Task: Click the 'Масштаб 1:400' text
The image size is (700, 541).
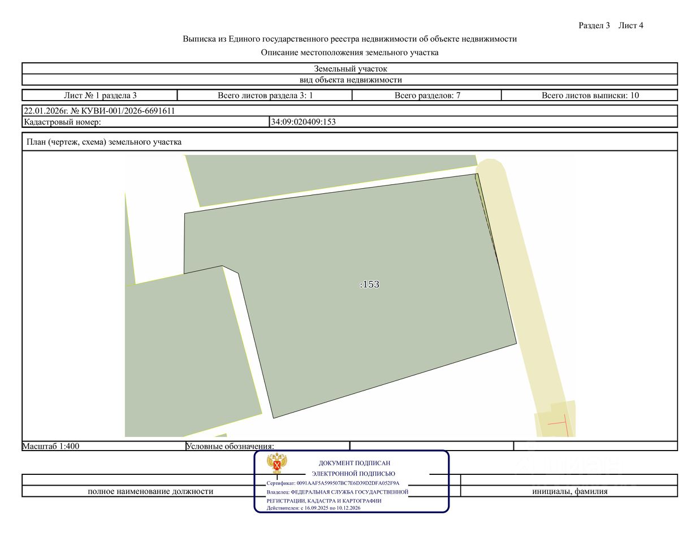Action: (x=51, y=446)
